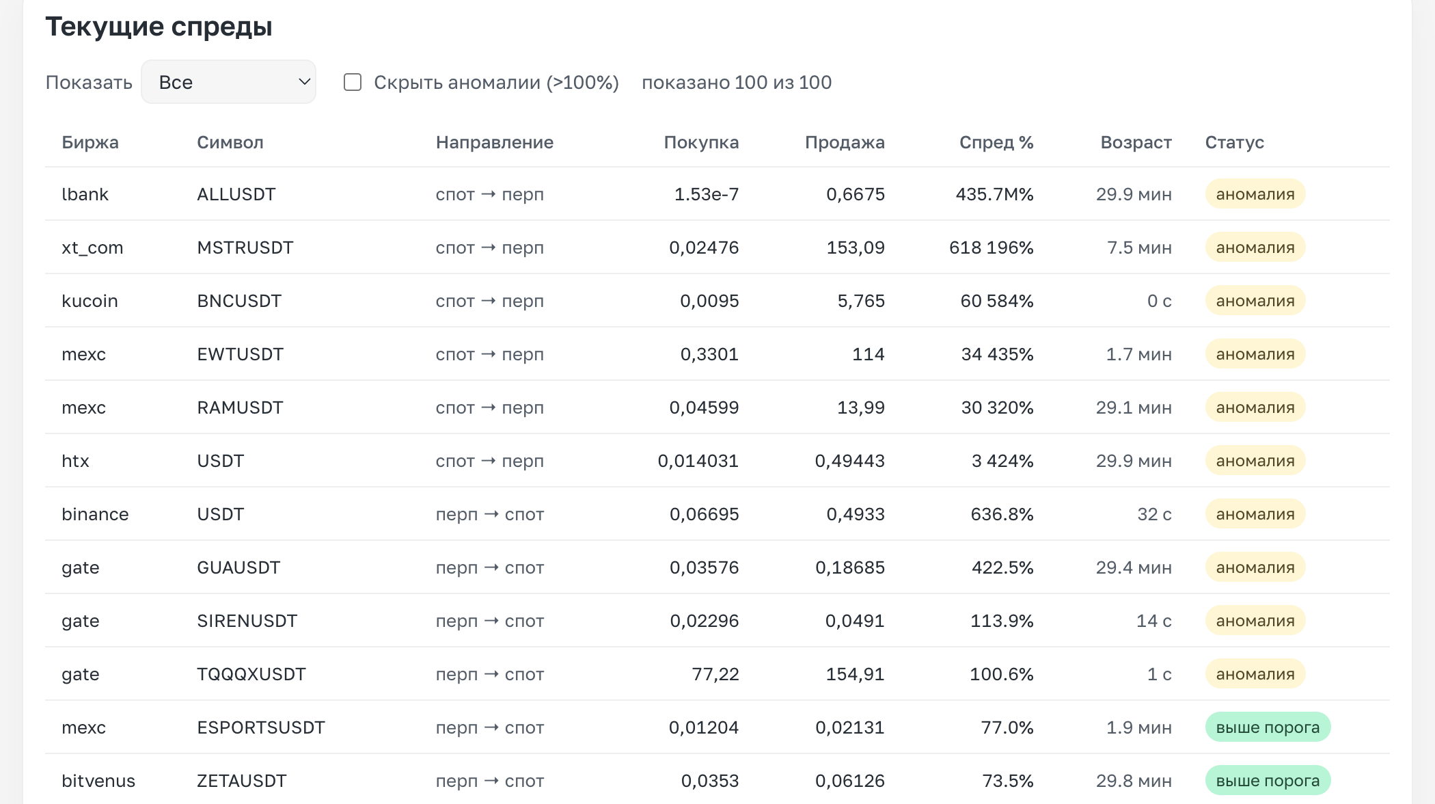Click the Возраст column header

(1136, 142)
